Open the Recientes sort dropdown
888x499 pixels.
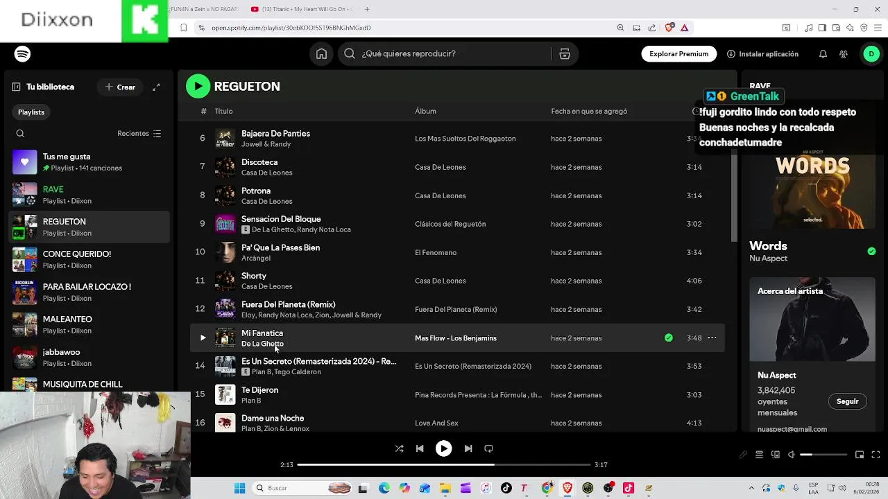coord(139,134)
